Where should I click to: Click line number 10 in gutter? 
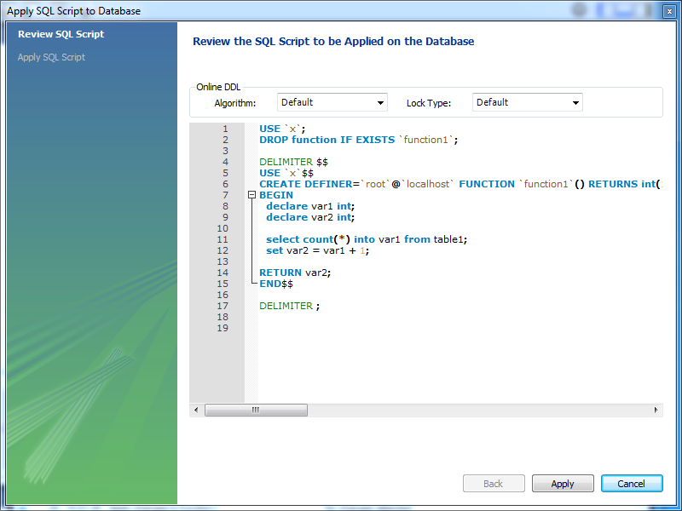(x=223, y=228)
